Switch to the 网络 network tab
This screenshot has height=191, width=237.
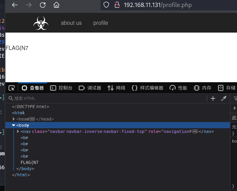116,88
